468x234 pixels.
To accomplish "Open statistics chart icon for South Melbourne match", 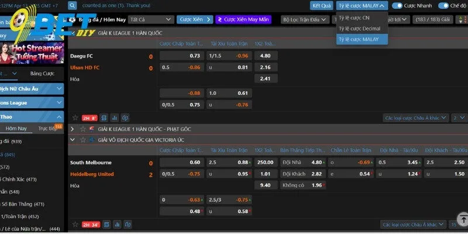I will tap(118, 225).
